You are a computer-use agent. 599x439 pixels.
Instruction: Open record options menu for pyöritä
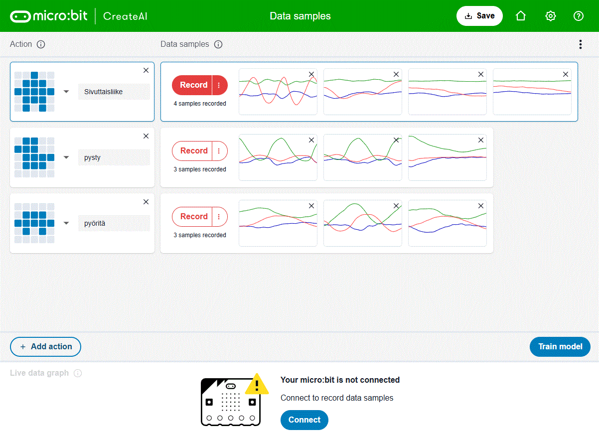pos(219,217)
